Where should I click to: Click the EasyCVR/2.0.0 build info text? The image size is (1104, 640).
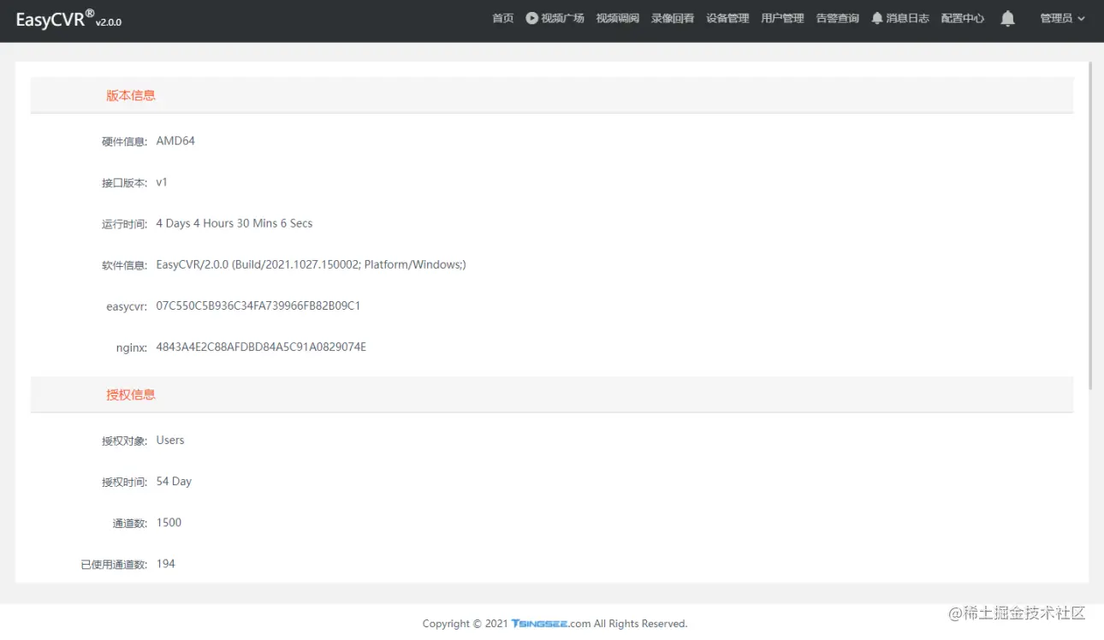(311, 264)
